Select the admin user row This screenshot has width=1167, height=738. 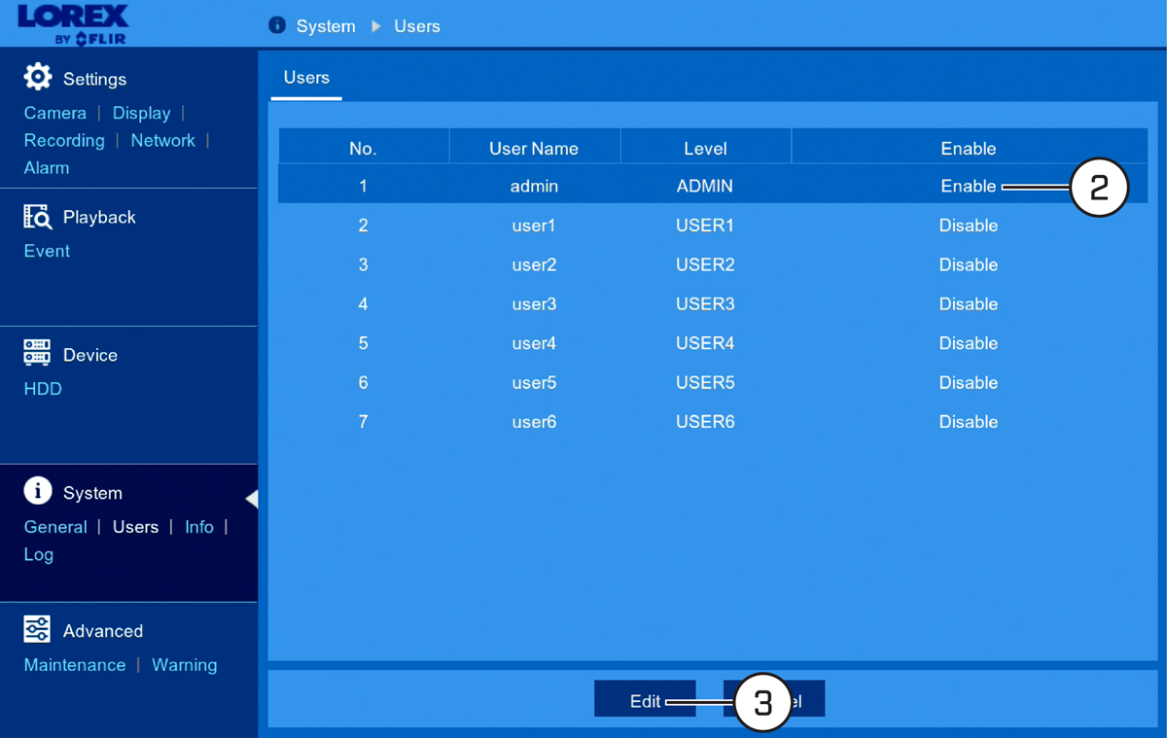click(x=713, y=186)
